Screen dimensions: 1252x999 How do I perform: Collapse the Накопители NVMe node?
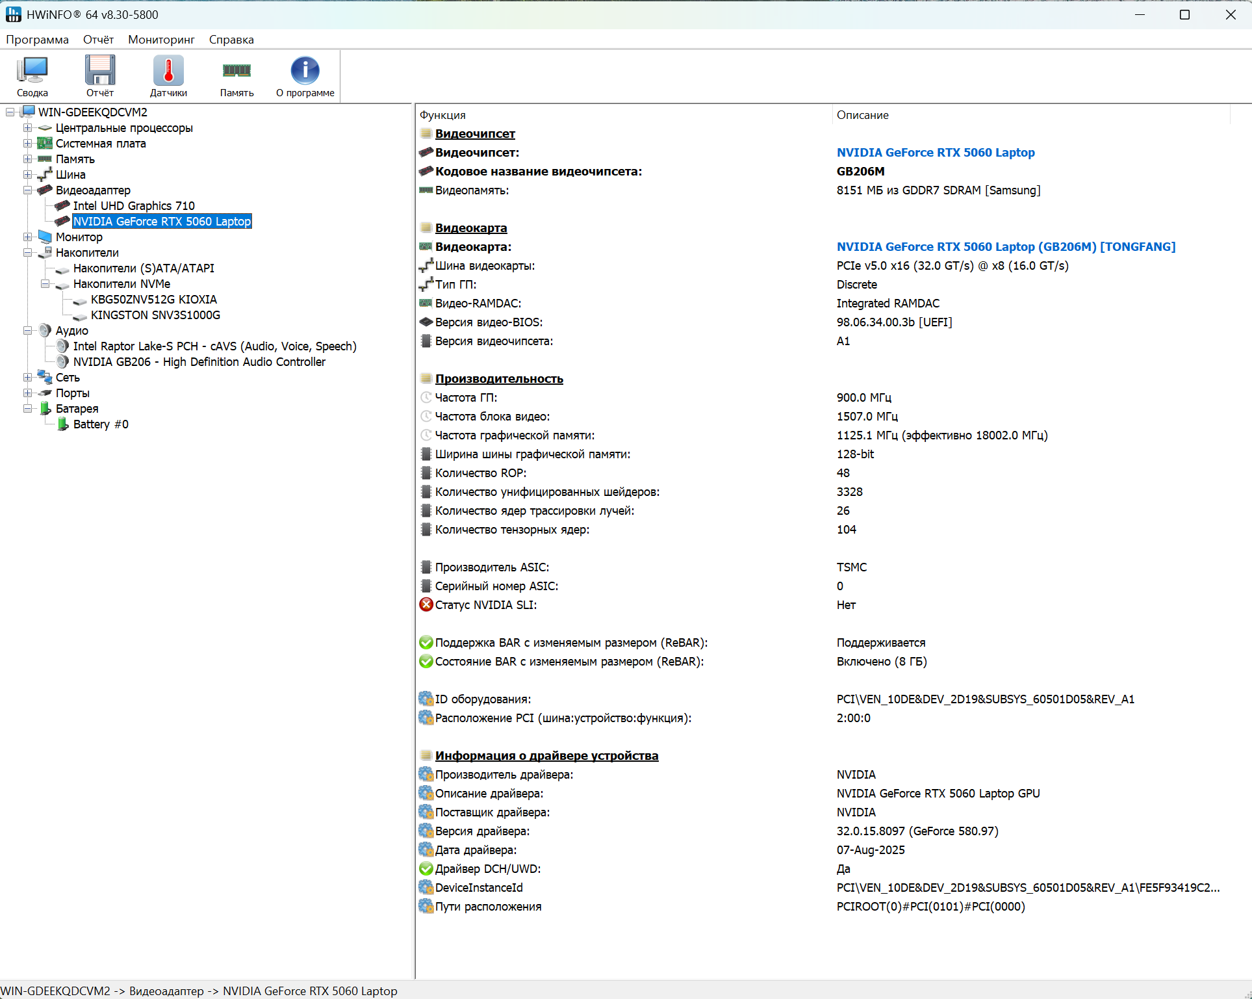pos(45,284)
